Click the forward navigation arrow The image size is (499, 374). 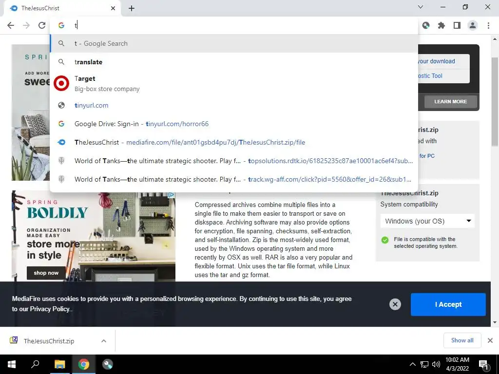tap(26, 25)
